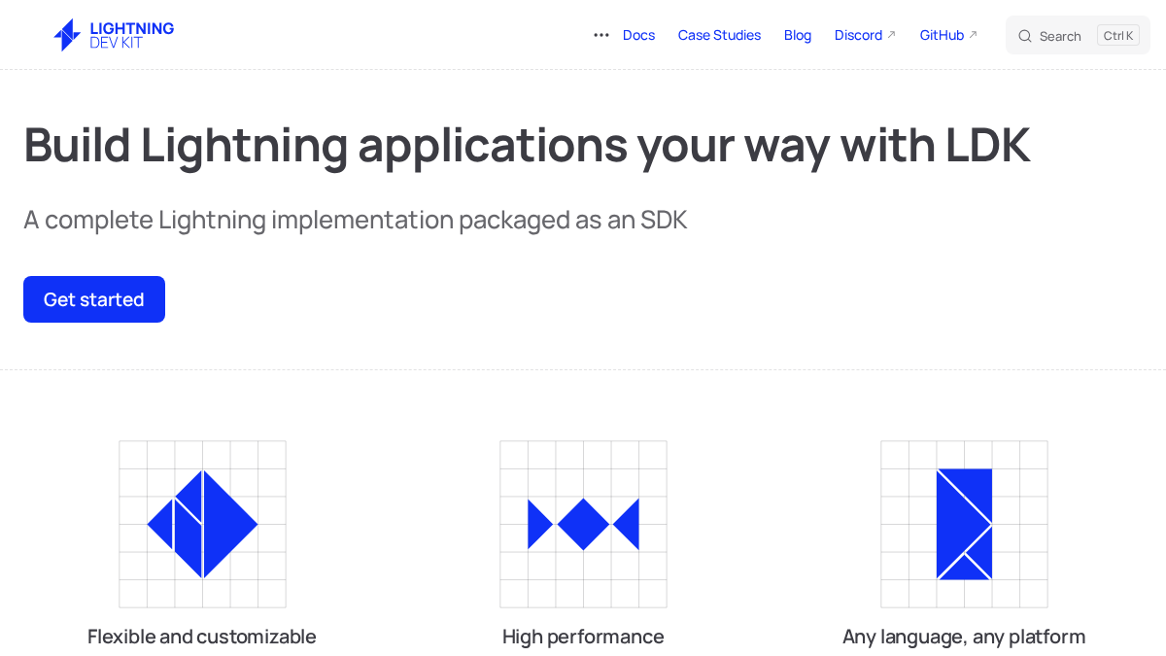Click the Any language, any platform graphic
Image resolution: width=1166 pixels, height=656 pixels.
[964, 524]
